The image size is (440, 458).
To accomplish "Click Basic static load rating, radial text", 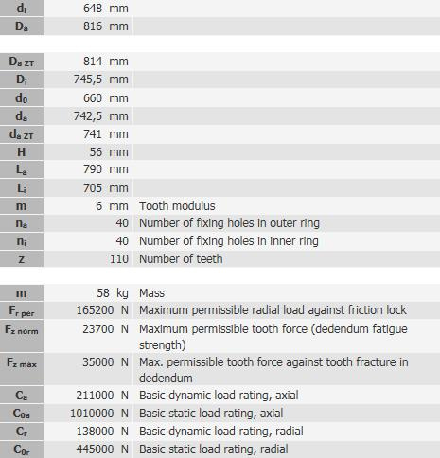I will (x=214, y=449).
